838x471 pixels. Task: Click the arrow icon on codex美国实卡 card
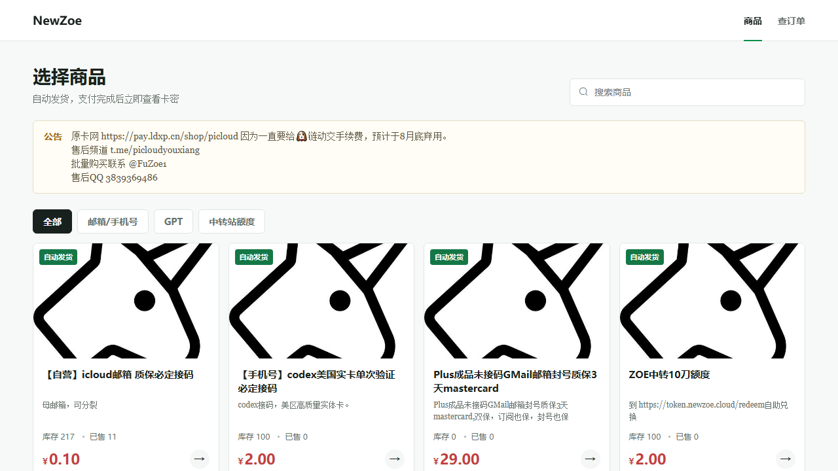click(395, 459)
